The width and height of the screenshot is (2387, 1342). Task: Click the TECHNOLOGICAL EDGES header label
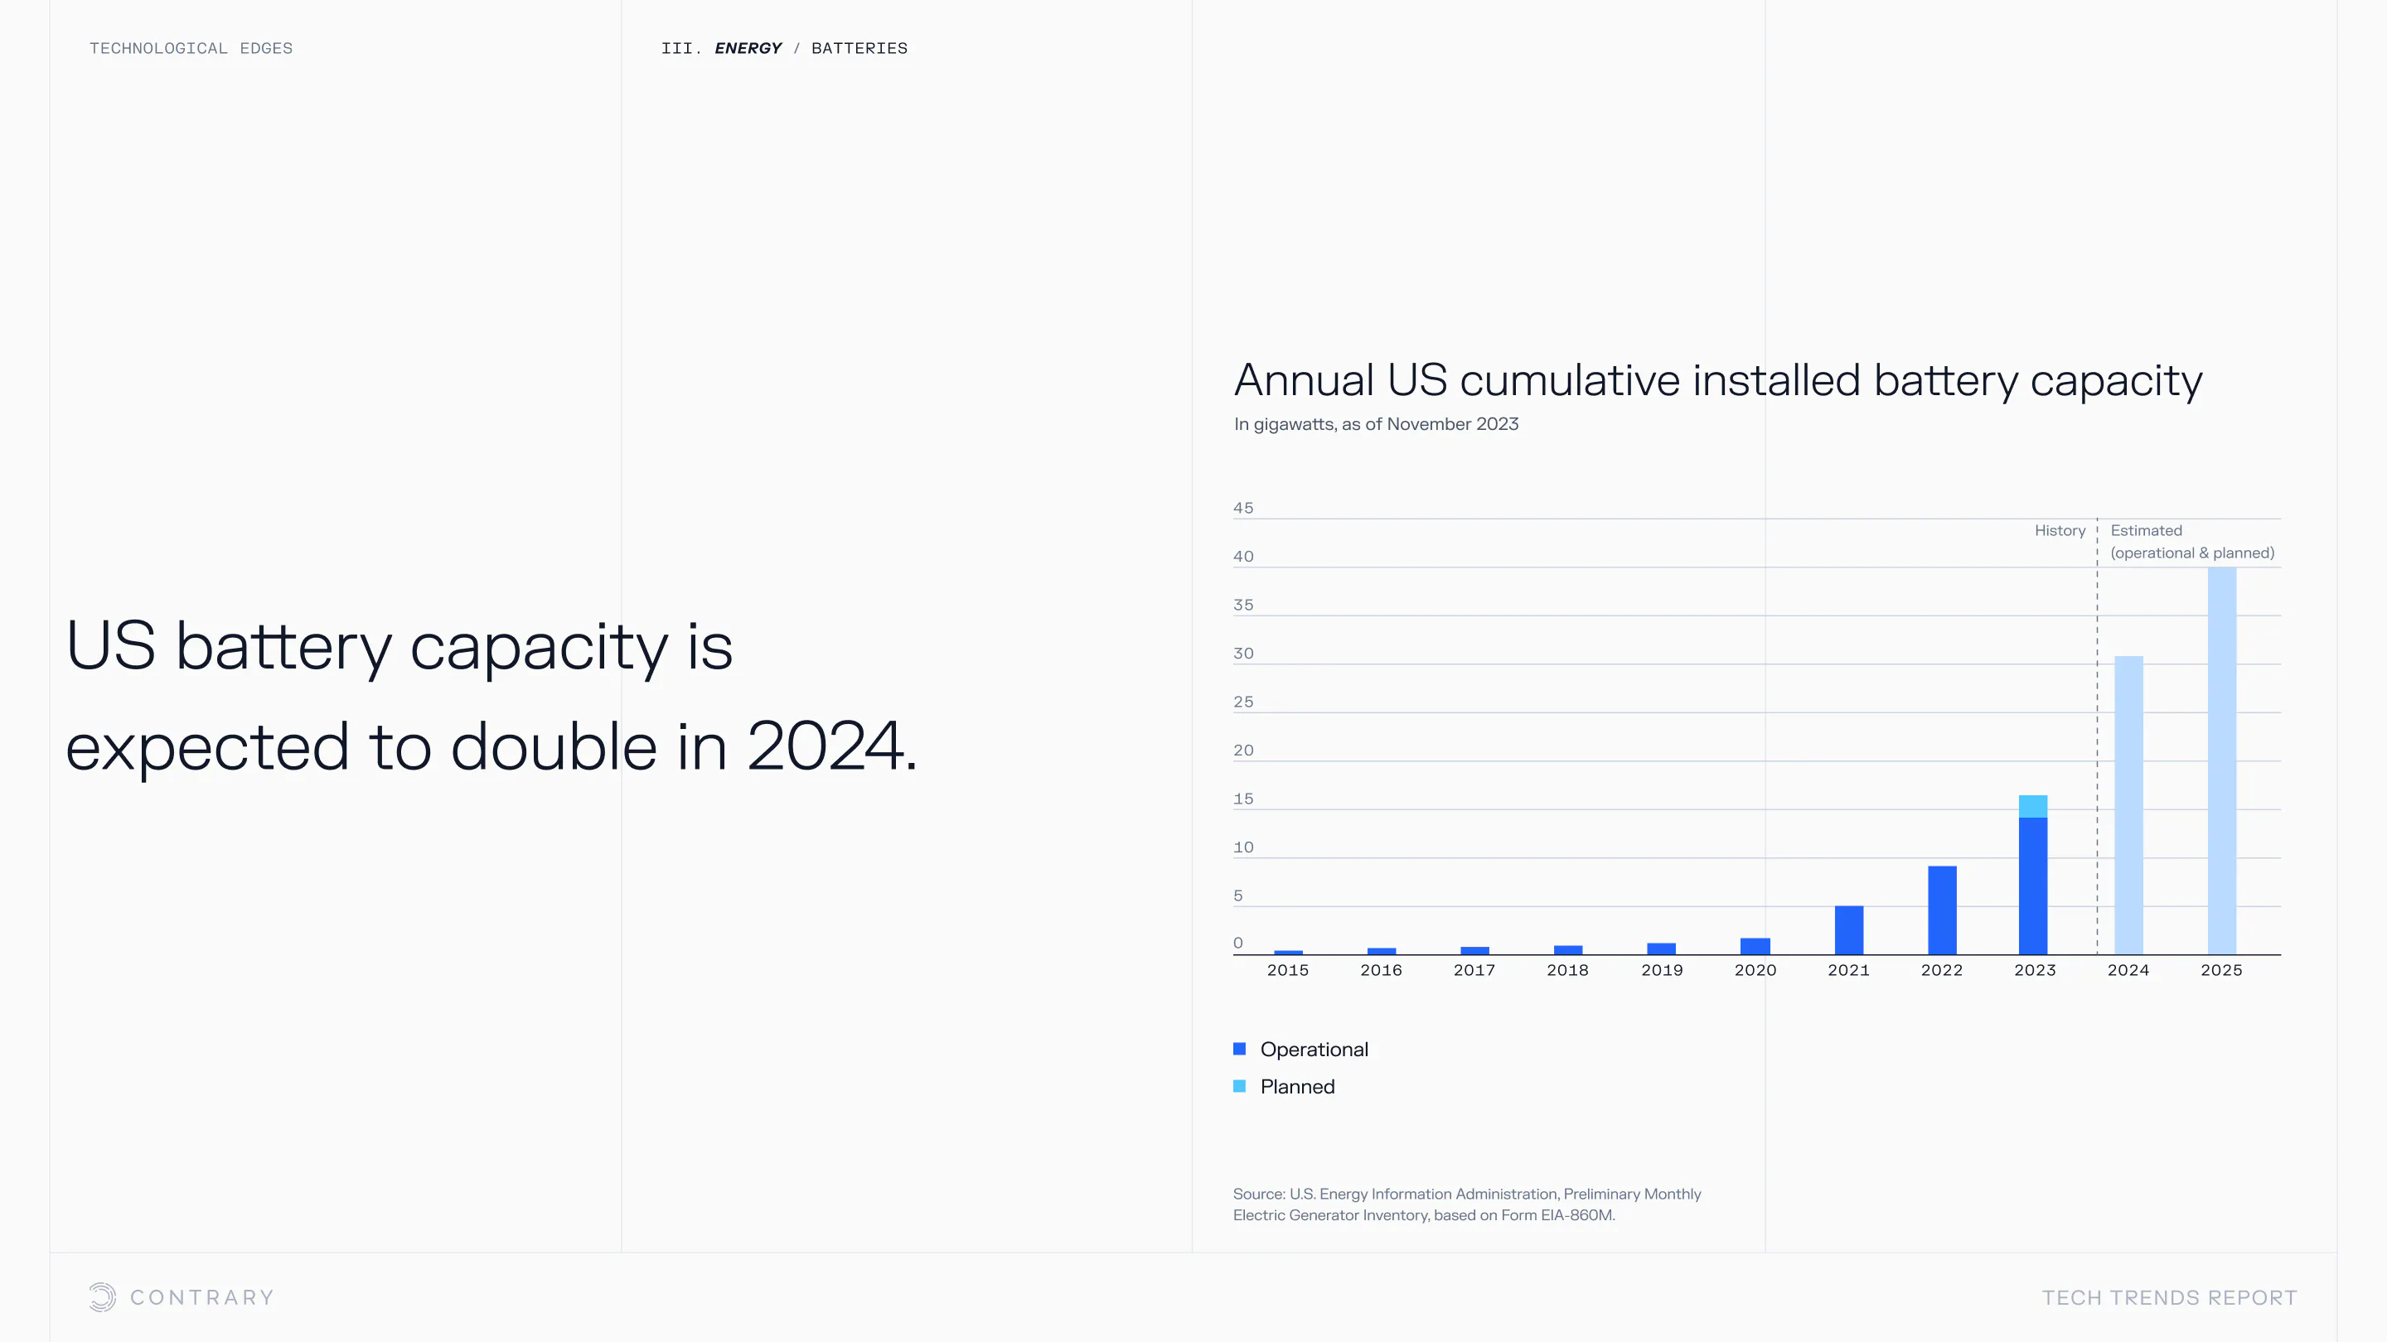click(191, 48)
